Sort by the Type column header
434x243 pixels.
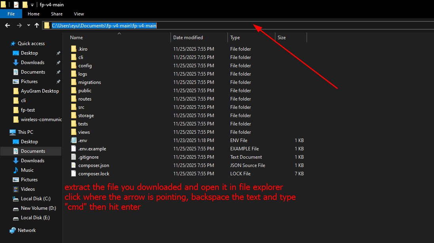coord(235,38)
